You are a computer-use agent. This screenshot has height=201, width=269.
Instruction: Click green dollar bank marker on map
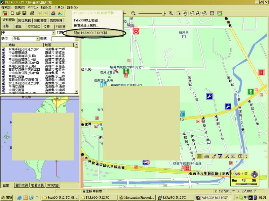[251, 92]
